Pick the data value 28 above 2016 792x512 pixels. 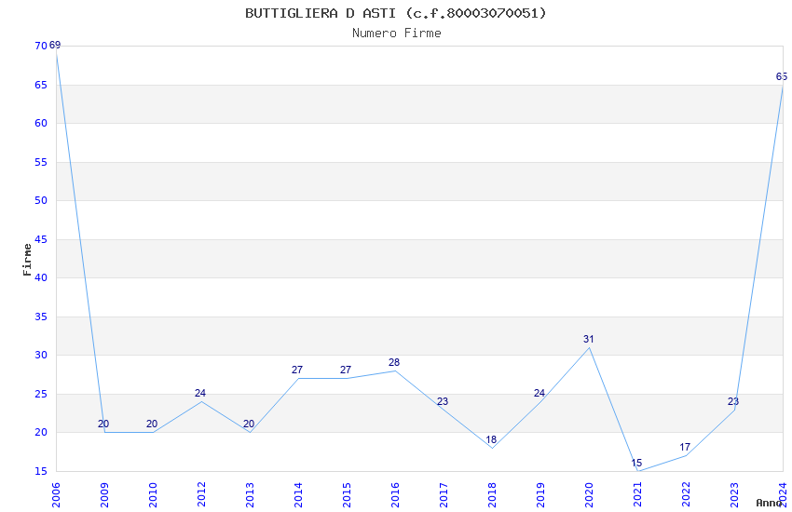point(394,362)
